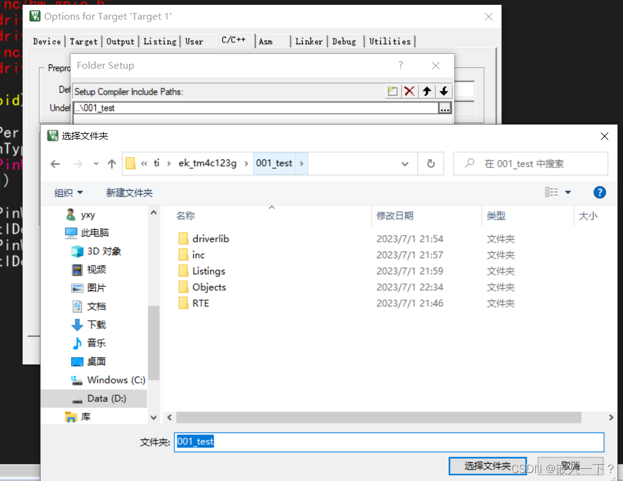Click the chevron after 001_test breadcrumb
Screen dimensions: 623x481
point(301,164)
